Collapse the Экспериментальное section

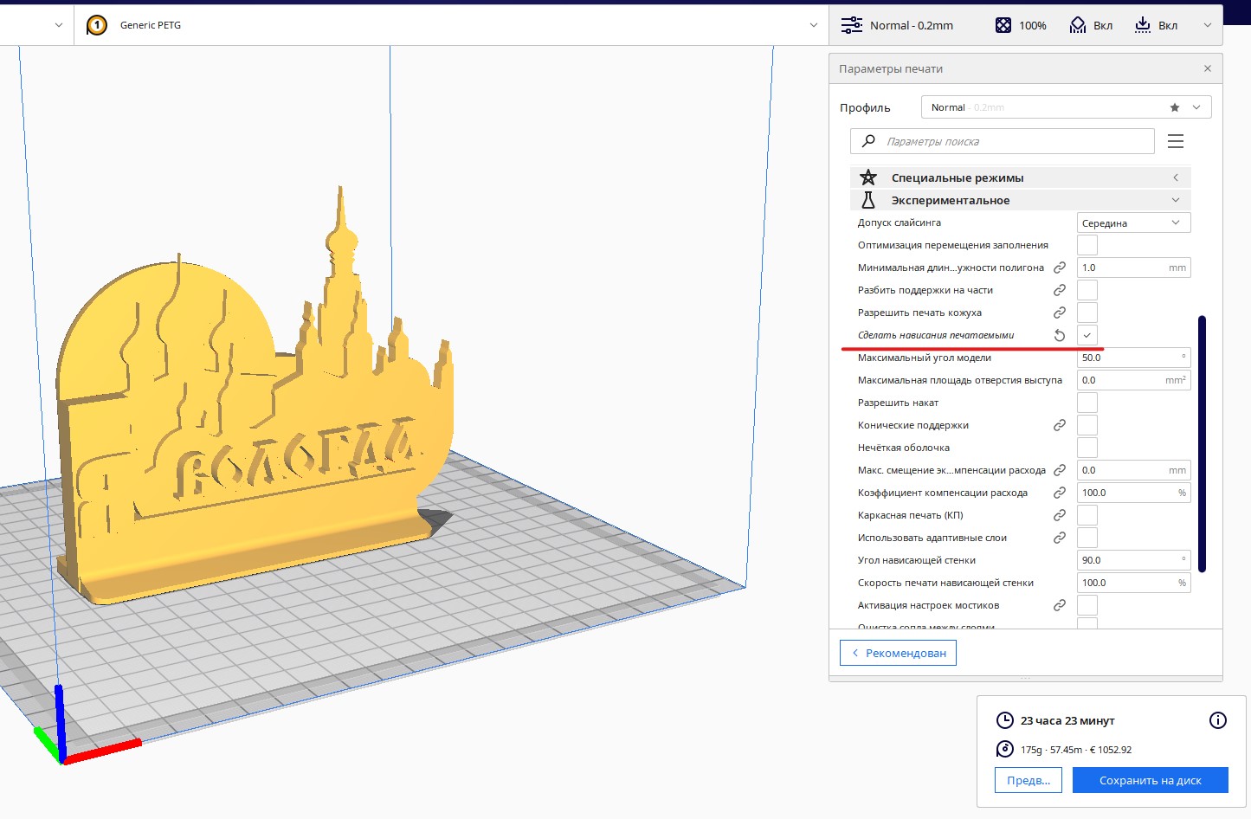(x=1020, y=200)
